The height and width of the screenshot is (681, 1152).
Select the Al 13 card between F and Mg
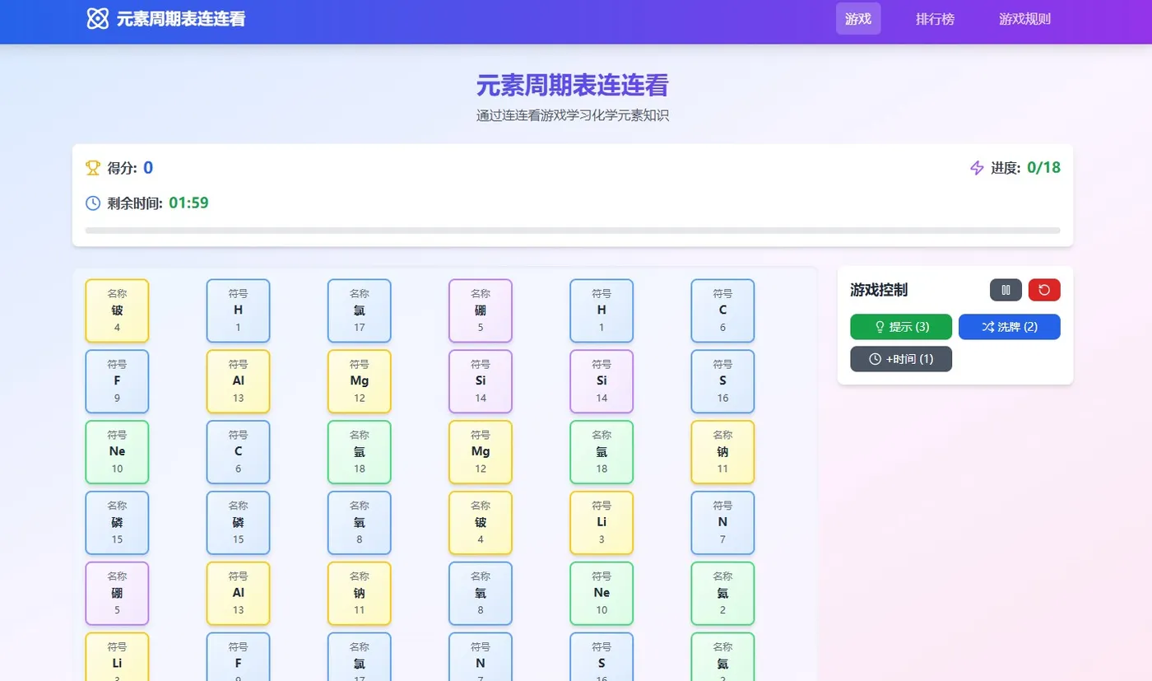click(x=239, y=381)
